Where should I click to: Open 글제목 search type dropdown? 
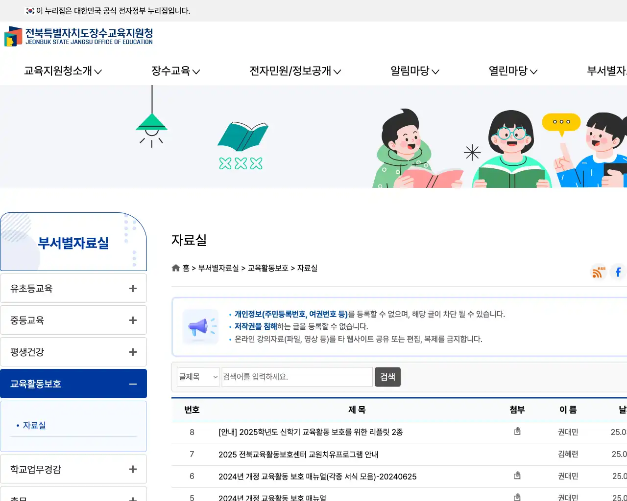(x=198, y=377)
